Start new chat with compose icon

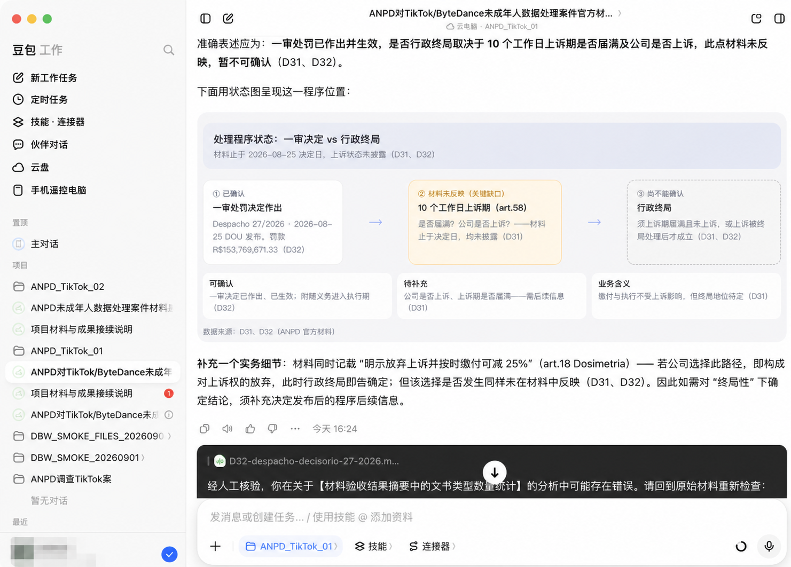point(228,19)
